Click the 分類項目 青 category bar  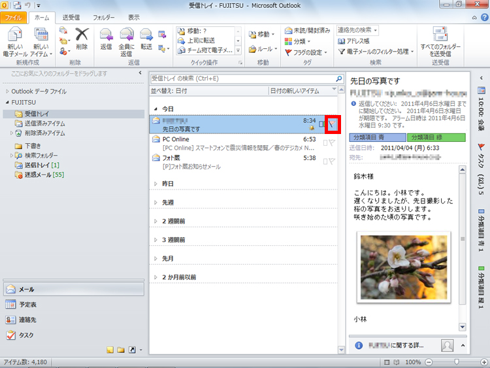click(x=378, y=137)
